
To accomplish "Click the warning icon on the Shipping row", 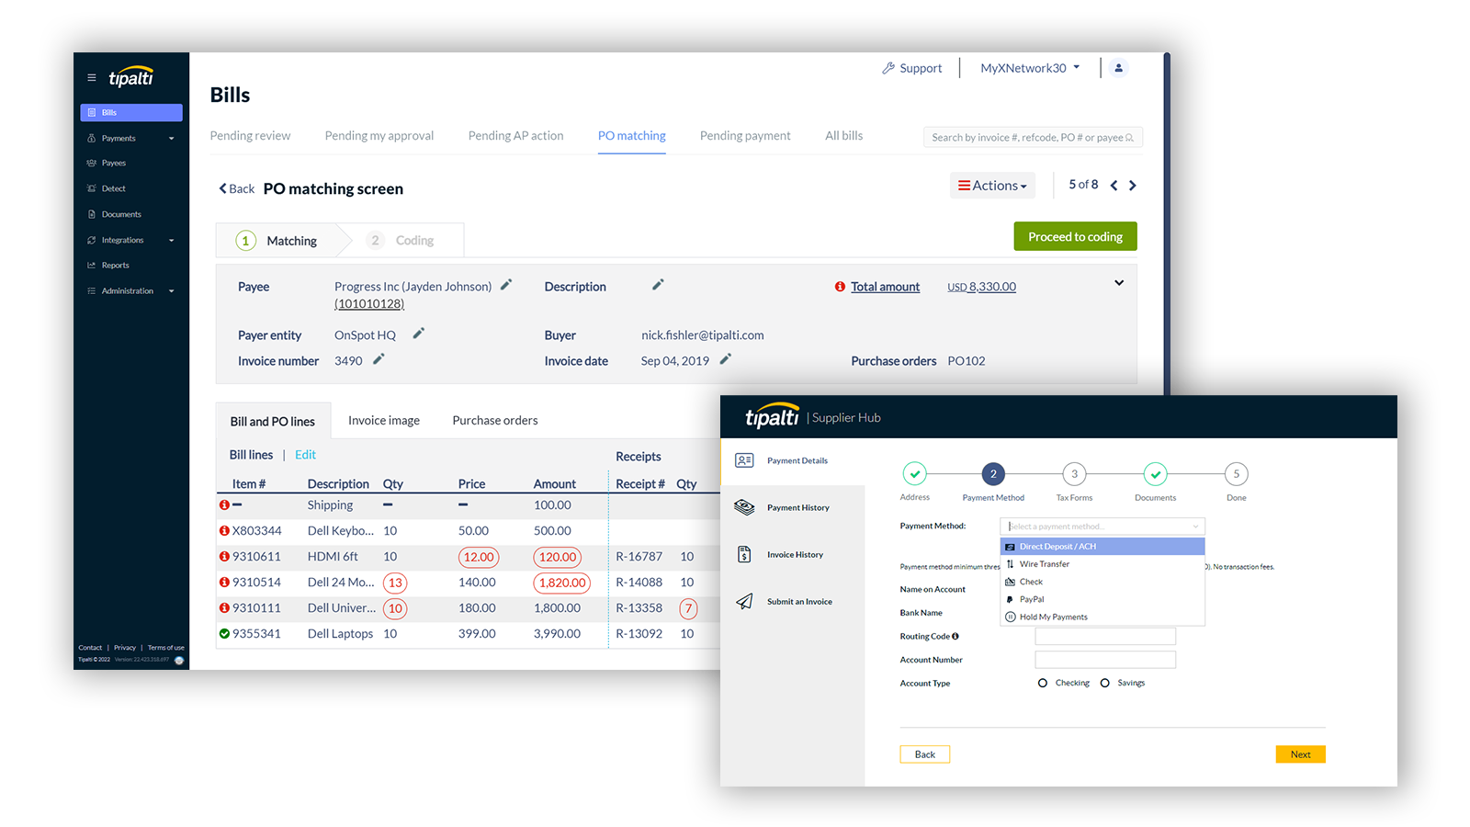I will tap(224, 505).
